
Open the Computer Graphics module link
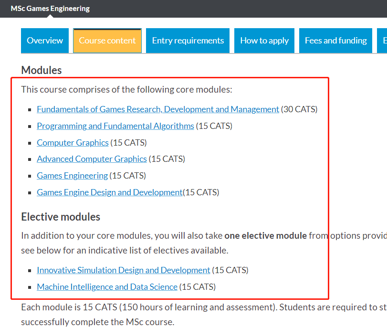click(x=73, y=143)
